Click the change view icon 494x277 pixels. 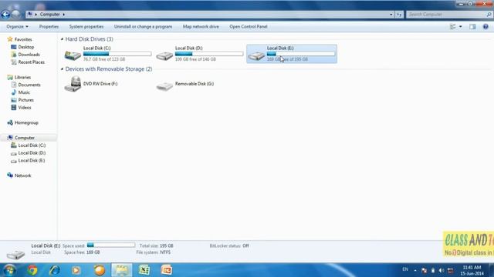coord(453,27)
